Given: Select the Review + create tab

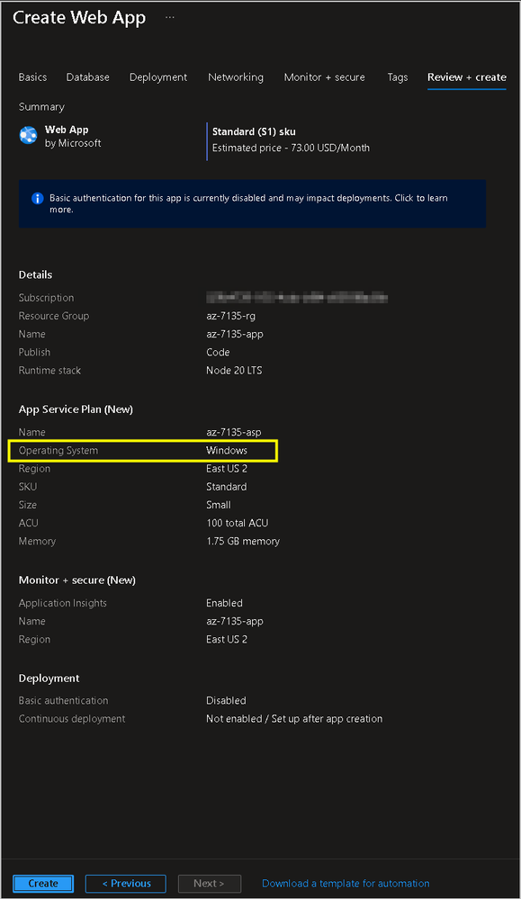Looking at the screenshot, I should pyautogui.click(x=466, y=77).
